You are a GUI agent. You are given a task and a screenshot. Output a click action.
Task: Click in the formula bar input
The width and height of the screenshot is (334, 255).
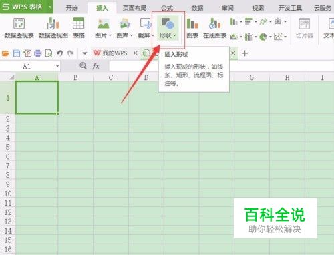click(x=222, y=66)
